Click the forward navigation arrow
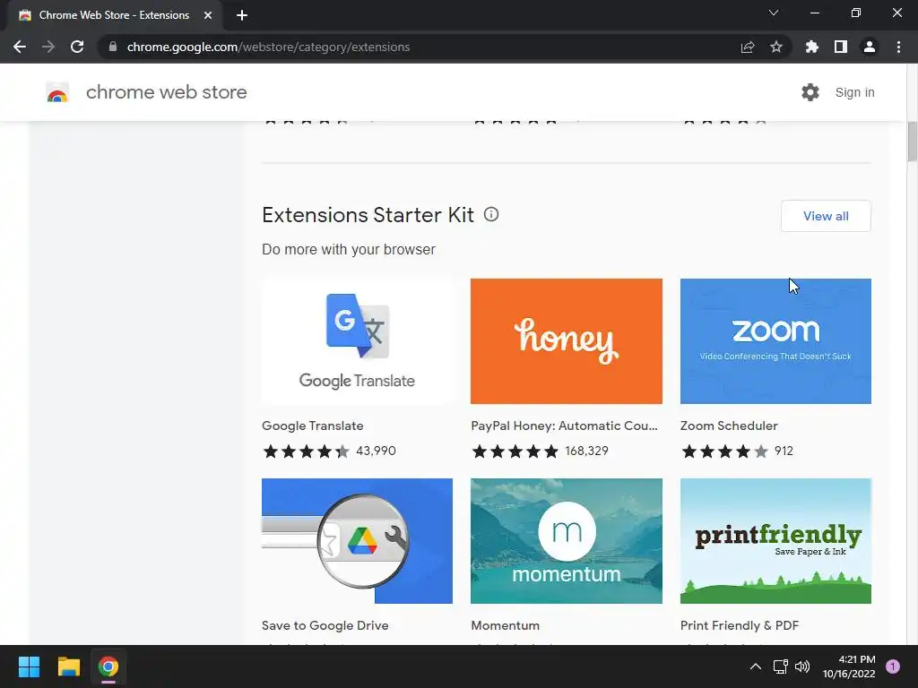The image size is (918, 688). coord(48,47)
